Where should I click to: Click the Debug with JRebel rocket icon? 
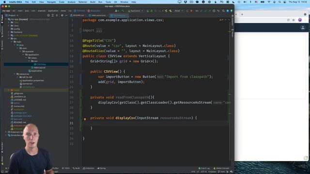(170, 11)
